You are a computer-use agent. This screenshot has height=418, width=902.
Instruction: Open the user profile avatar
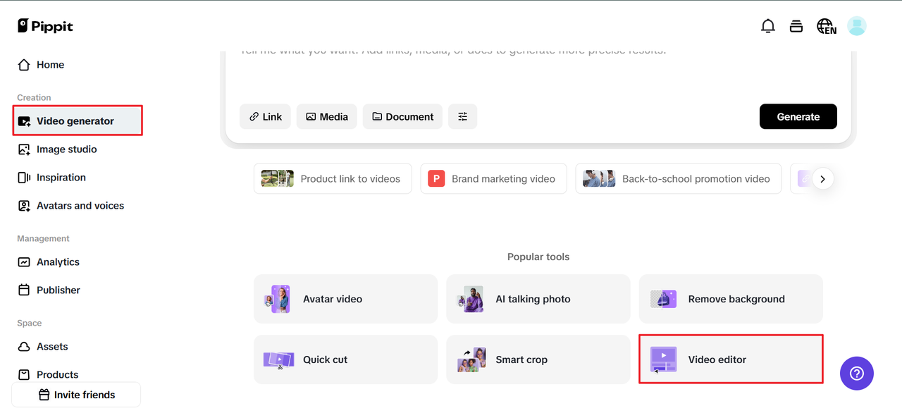click(857, 26)
